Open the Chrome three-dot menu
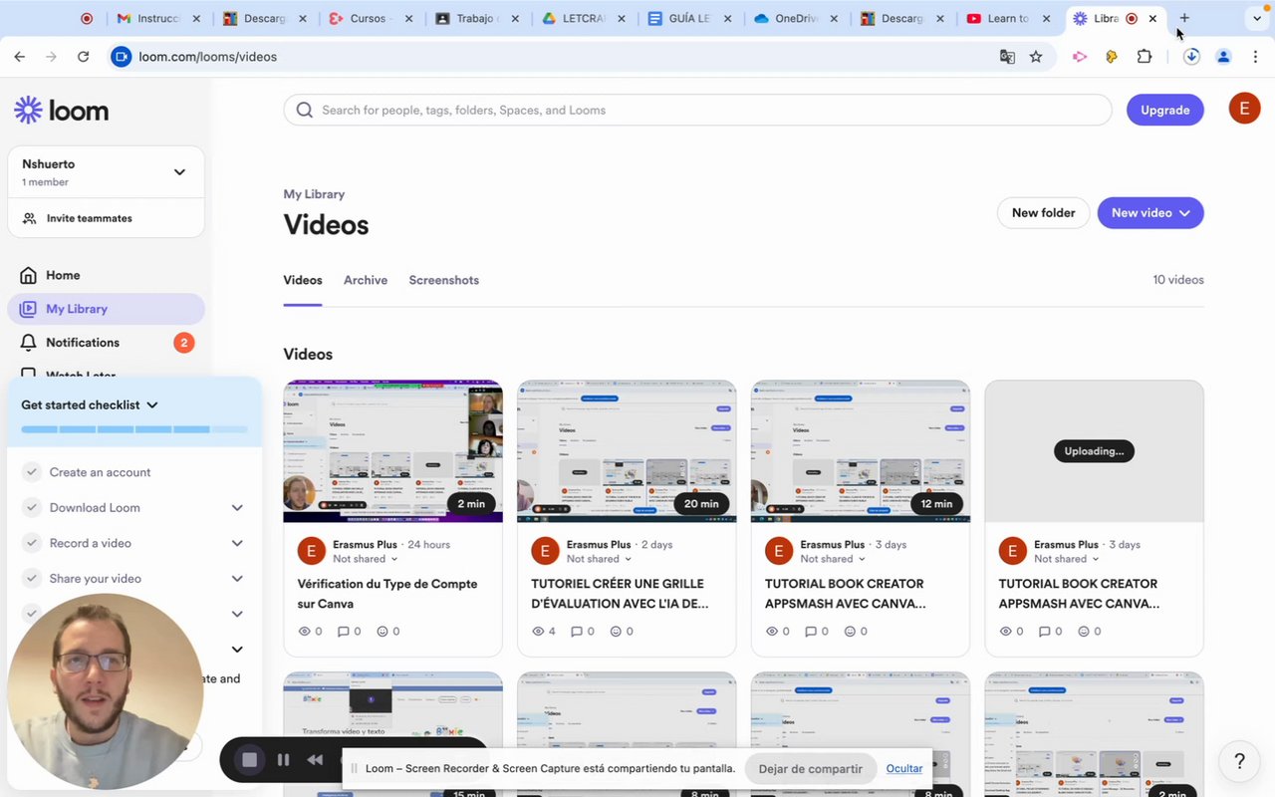 click(1256, 57)
